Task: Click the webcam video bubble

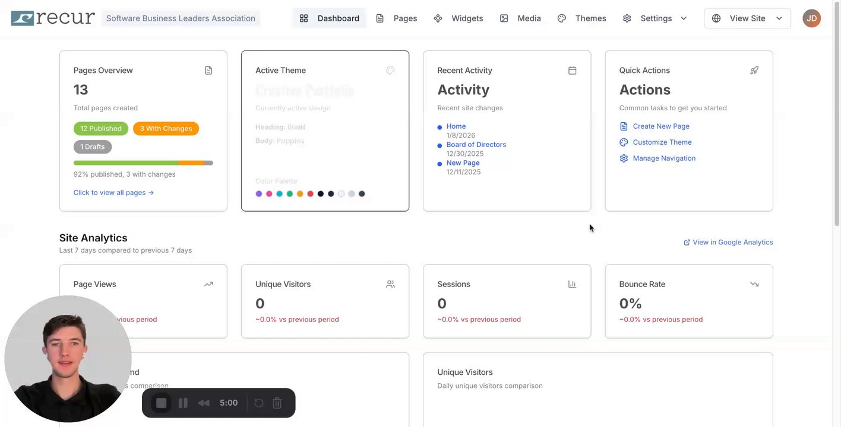Action: click(x=68, y=359)
